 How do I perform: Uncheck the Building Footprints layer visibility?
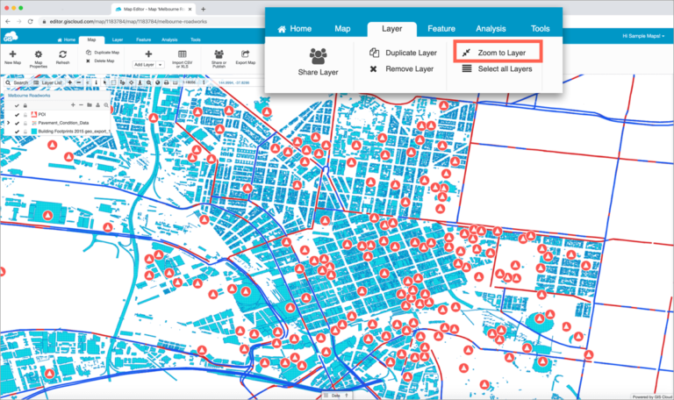[x=17, y=133]
